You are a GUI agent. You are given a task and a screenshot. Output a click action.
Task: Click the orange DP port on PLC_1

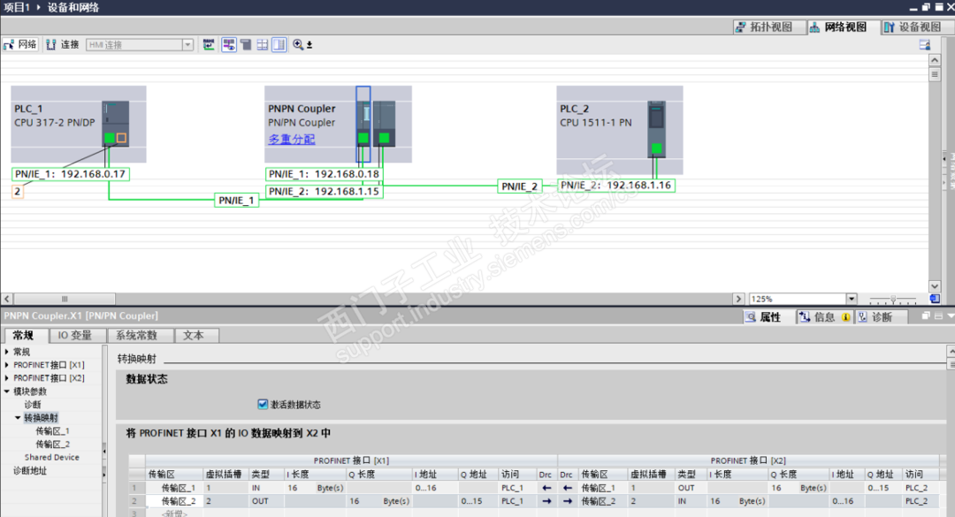122,138
